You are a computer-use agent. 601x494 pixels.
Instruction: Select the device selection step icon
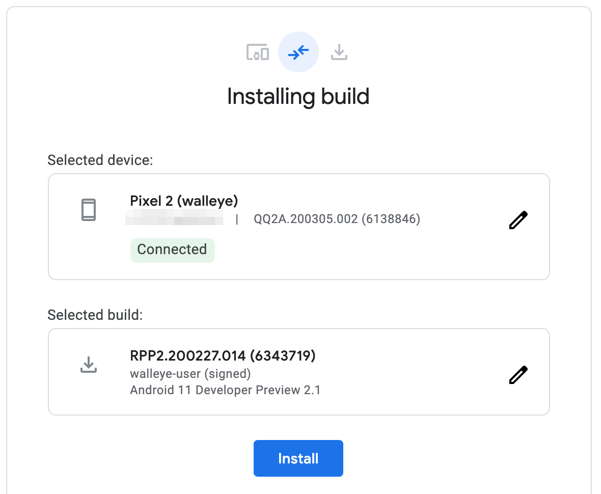258,52
